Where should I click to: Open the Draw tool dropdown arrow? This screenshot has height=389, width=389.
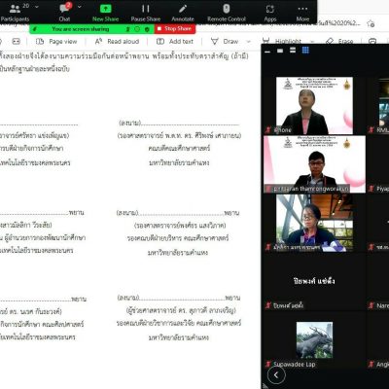(249, 42)
